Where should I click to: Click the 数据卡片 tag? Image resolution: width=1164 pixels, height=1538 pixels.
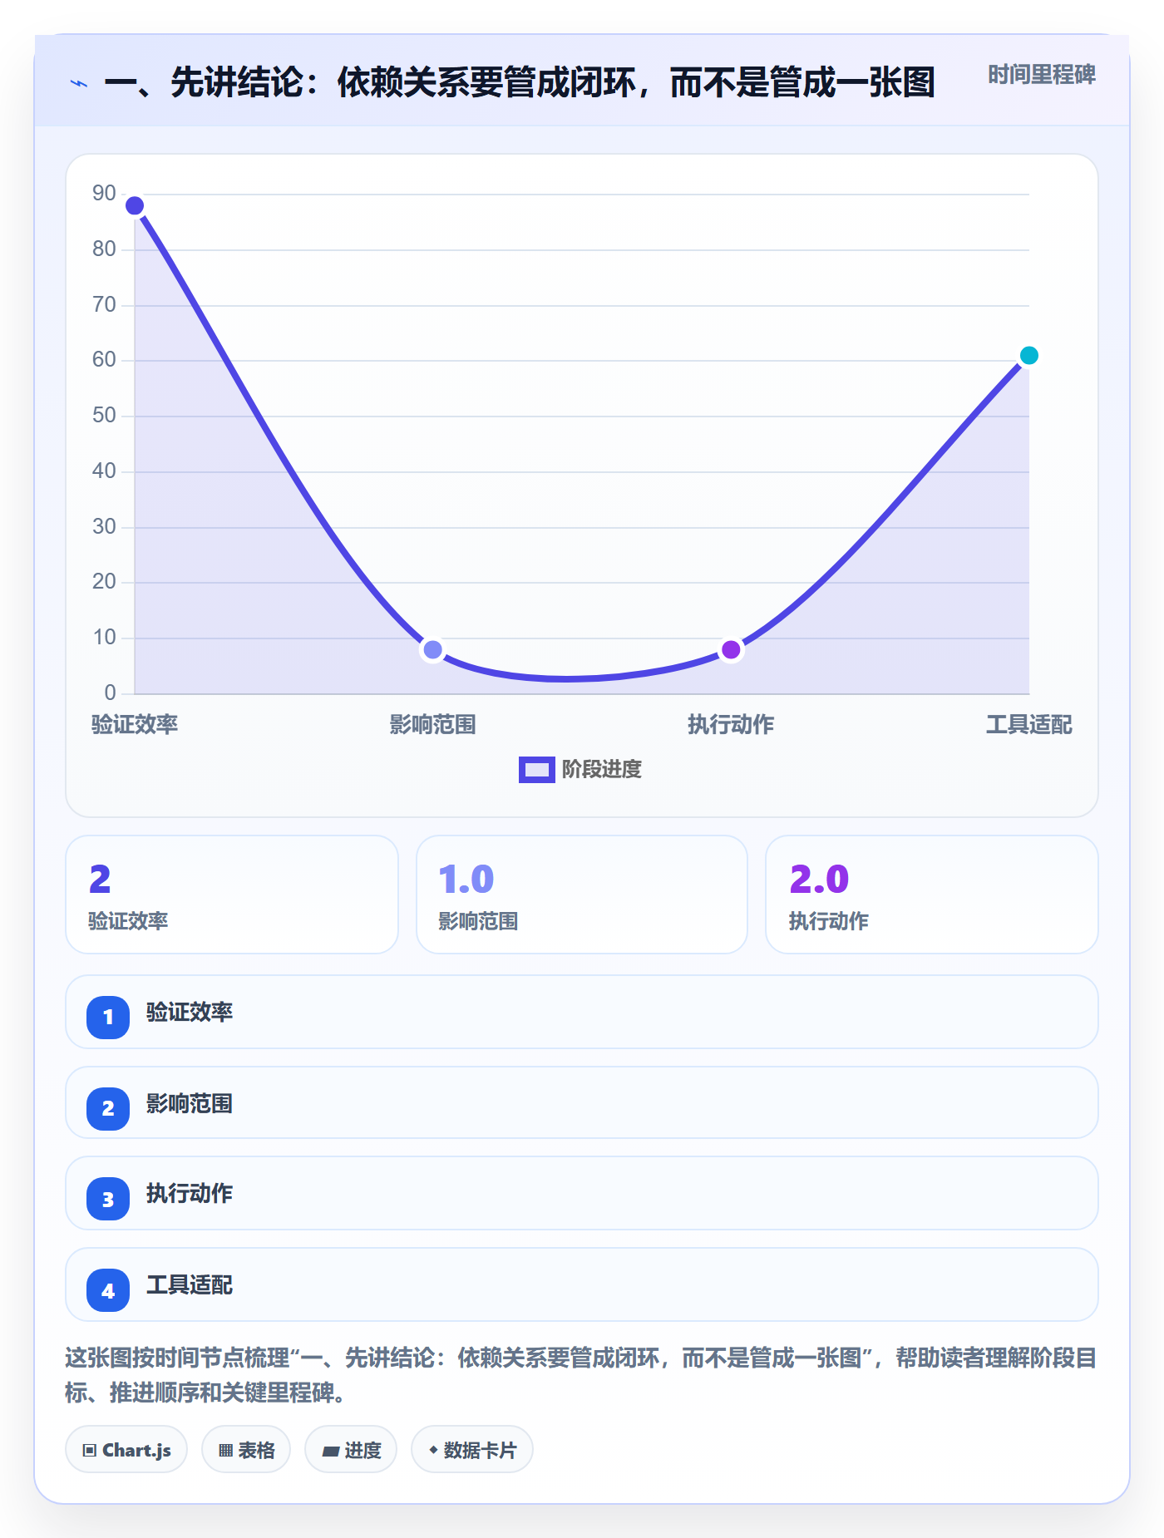click(x=472, y=1450)
